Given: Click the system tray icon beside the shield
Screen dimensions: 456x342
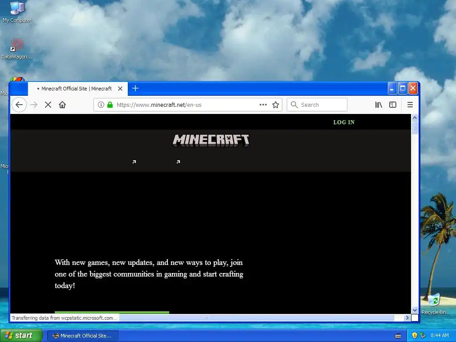Looking at the screenshot, I should tap(423, 336).
